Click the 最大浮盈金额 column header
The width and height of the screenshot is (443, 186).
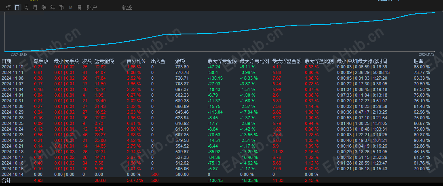pyautogui.click(x=287, y=61)
